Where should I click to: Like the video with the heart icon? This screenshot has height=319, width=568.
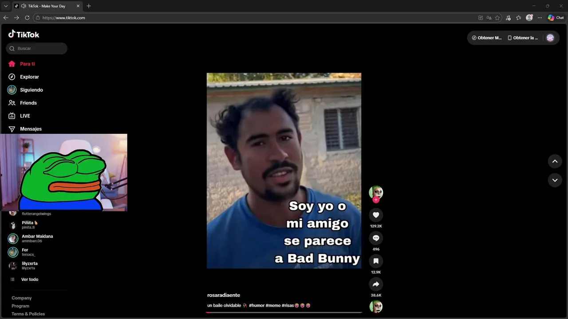[x=376, y=215]
